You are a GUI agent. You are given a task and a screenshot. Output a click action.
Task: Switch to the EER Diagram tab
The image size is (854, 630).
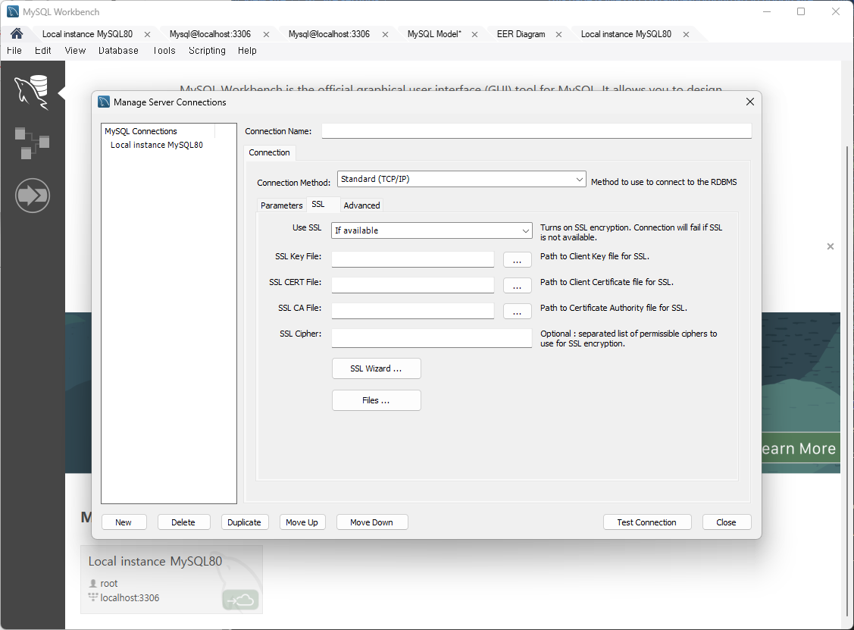(521, 34)
